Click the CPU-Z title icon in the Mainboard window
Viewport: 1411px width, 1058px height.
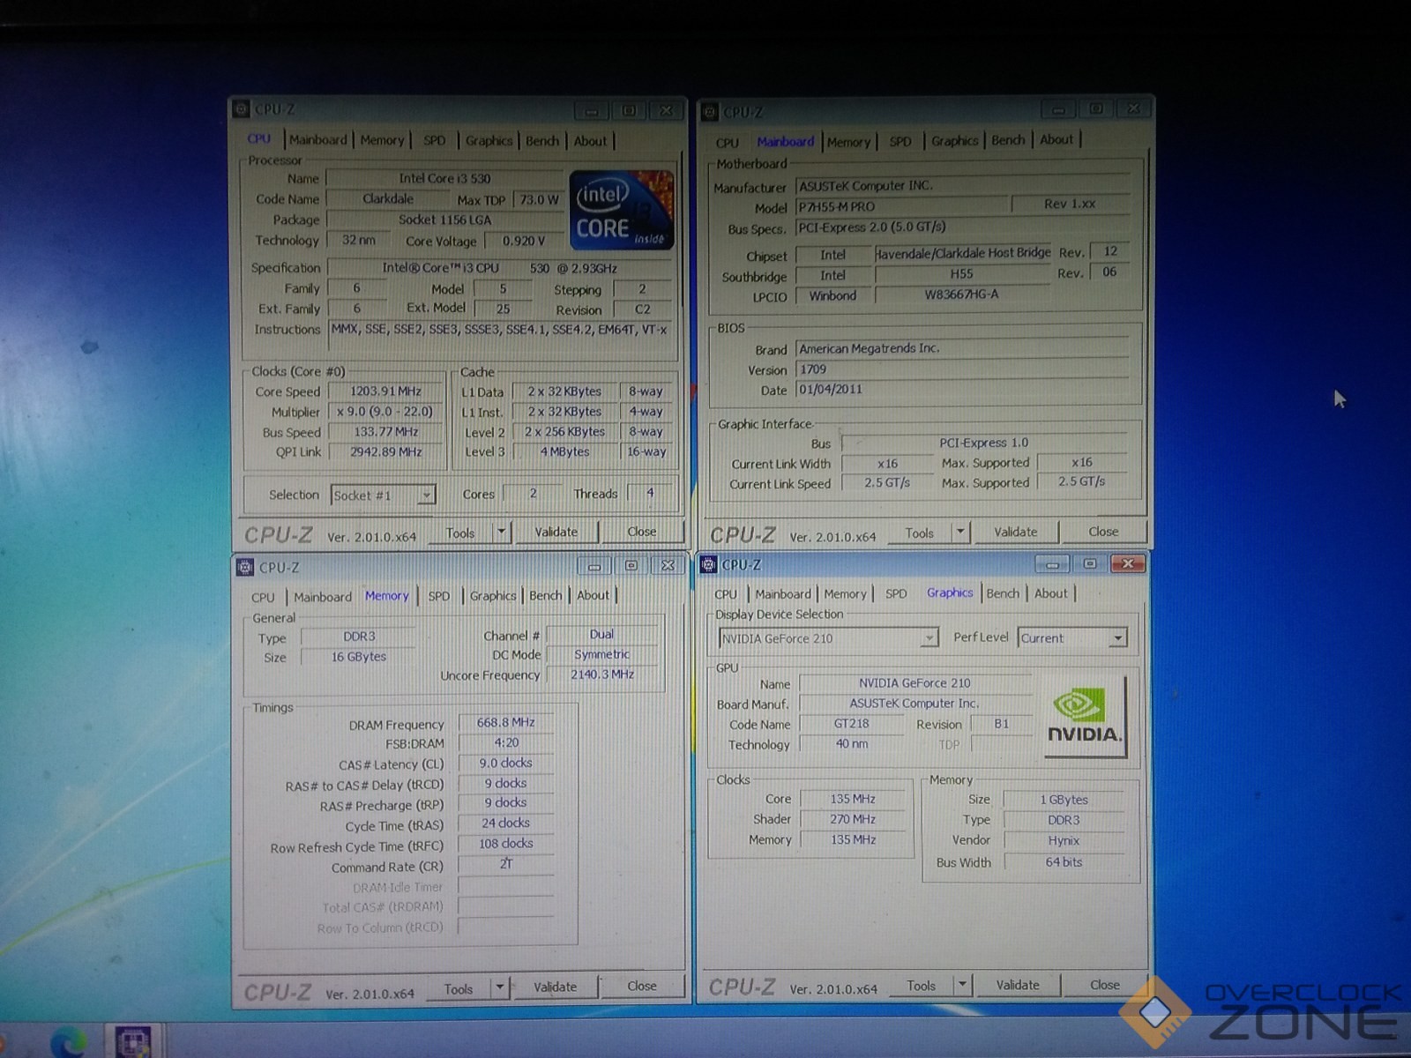click(x=710, y=111)
